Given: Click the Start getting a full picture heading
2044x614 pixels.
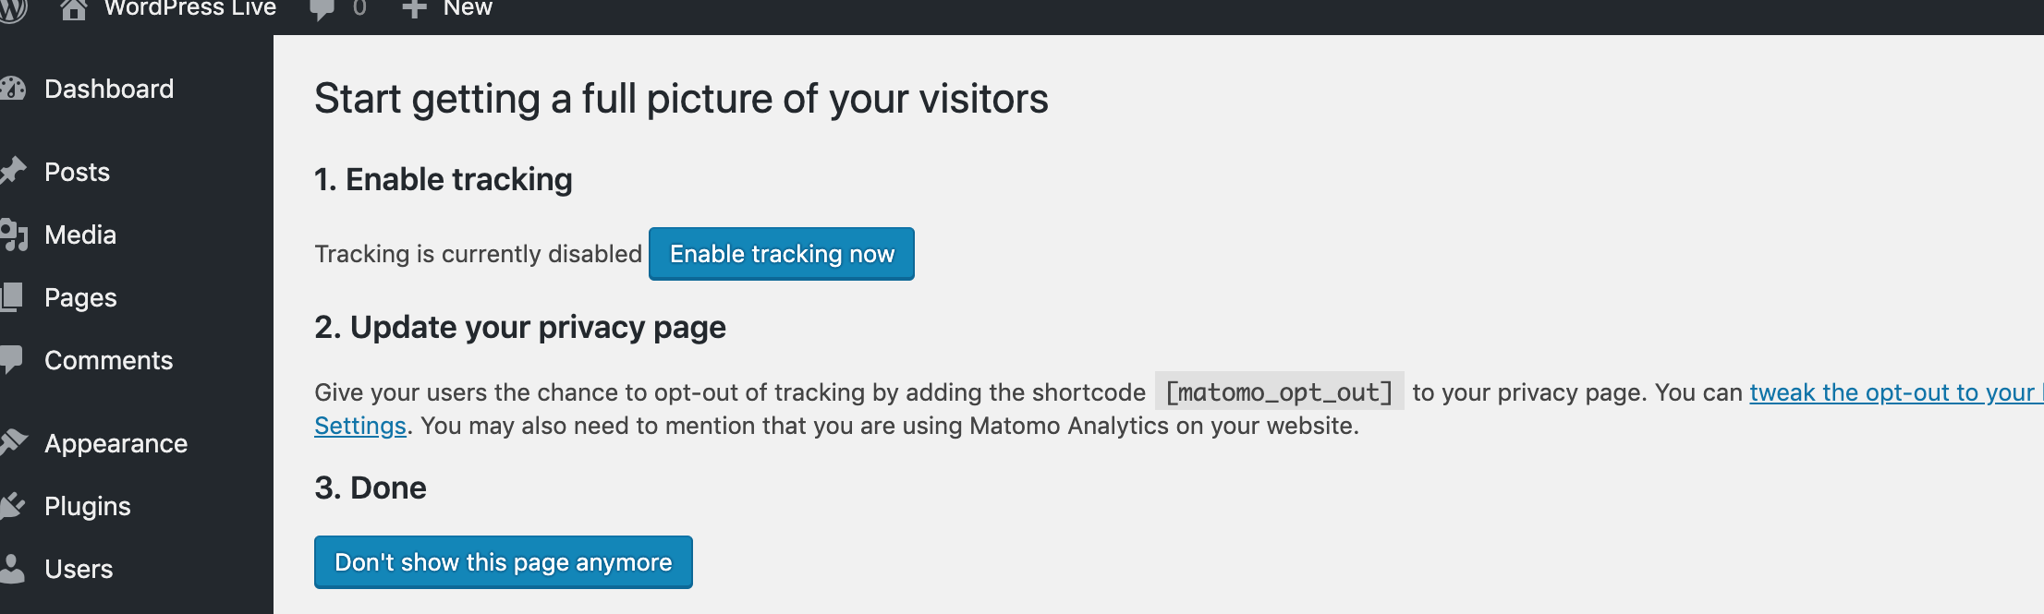Looking at the screenshot, I should (x=682, y=99).
